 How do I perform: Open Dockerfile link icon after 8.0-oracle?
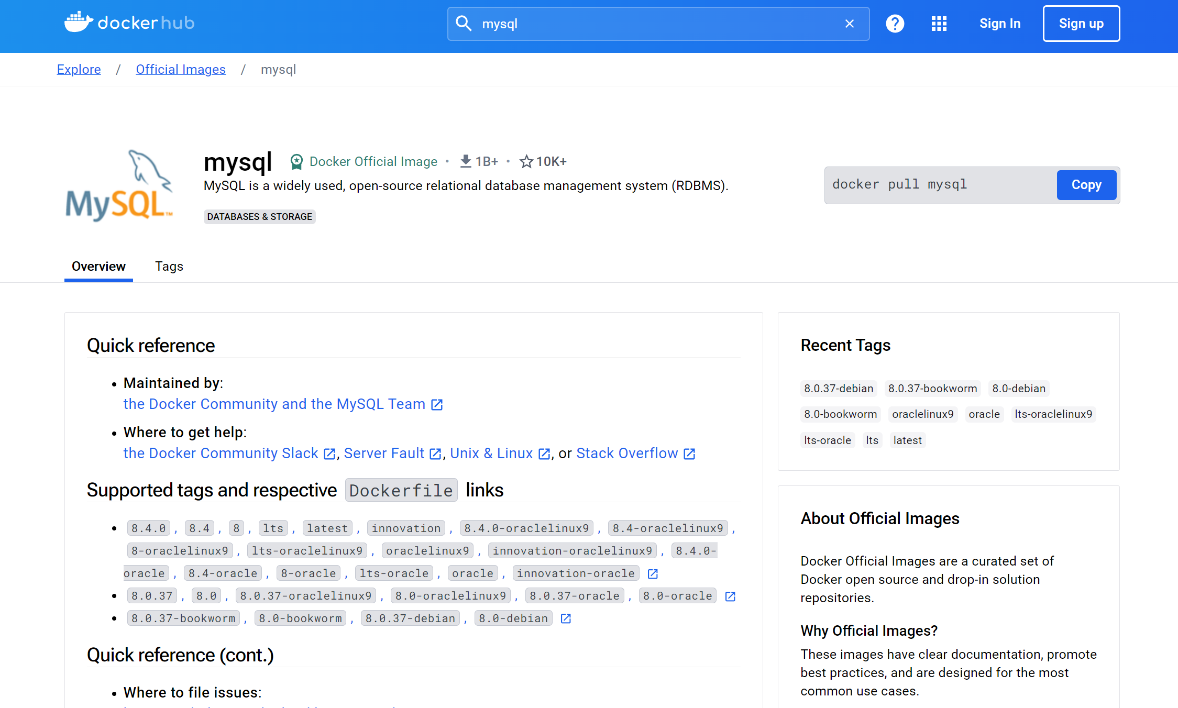[730, 596]
